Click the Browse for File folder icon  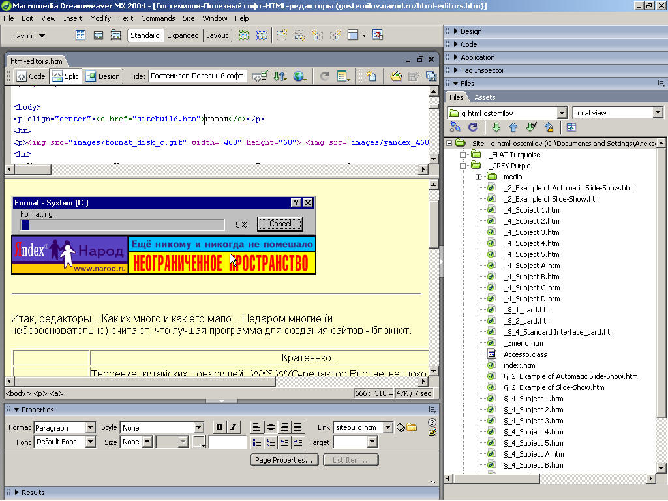pyautogui.click(x=412, y=427)
